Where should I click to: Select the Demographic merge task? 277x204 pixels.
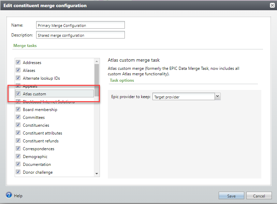(x=35, y=157)
